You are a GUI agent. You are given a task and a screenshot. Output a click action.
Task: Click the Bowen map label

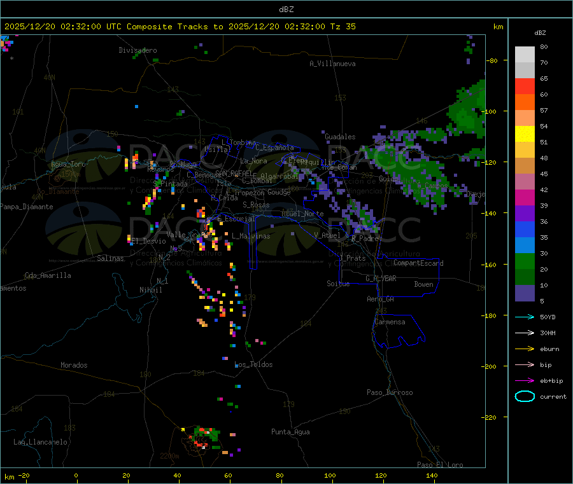tap(424, 284)
